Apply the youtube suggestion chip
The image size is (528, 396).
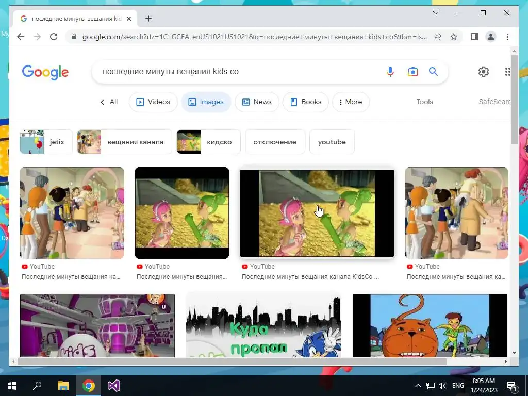click(x=332, y=142)
